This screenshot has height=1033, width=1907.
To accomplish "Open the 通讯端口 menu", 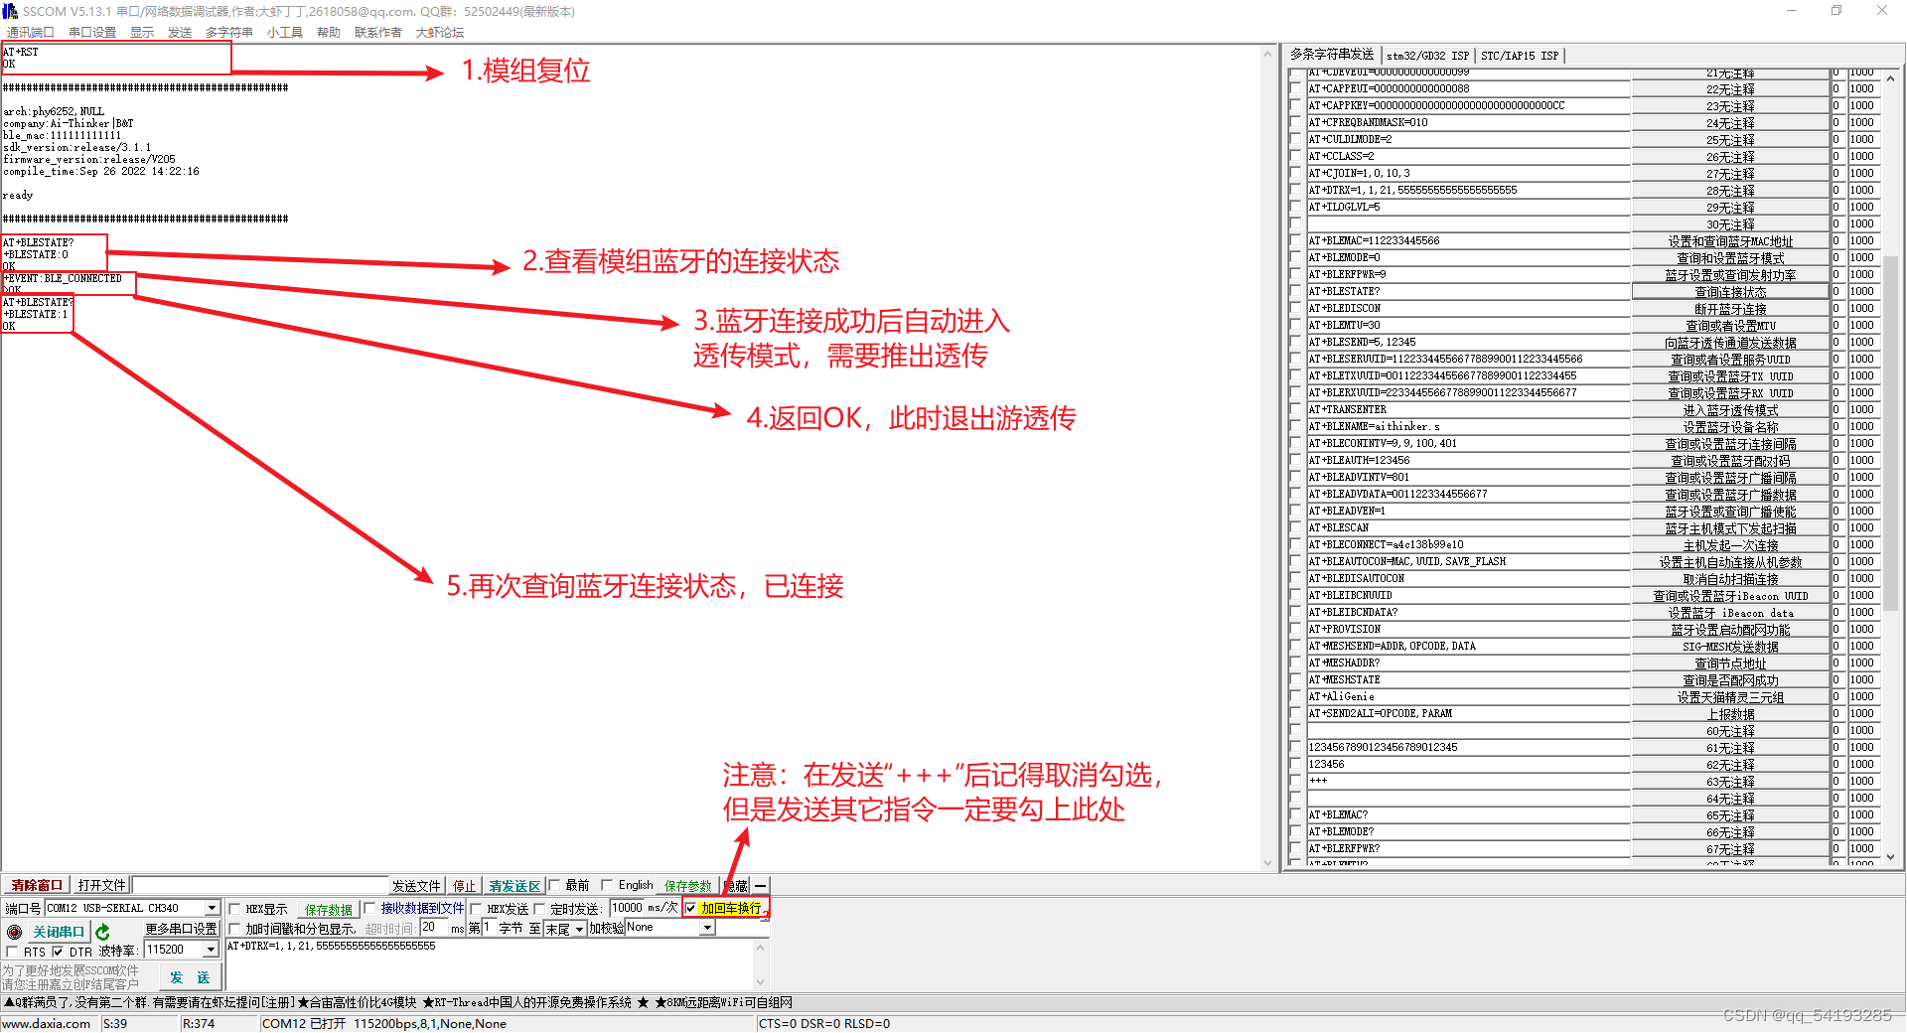I will 30,32.
